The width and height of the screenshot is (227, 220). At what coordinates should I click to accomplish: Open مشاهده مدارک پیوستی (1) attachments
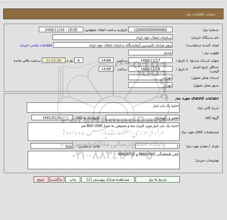108,180
